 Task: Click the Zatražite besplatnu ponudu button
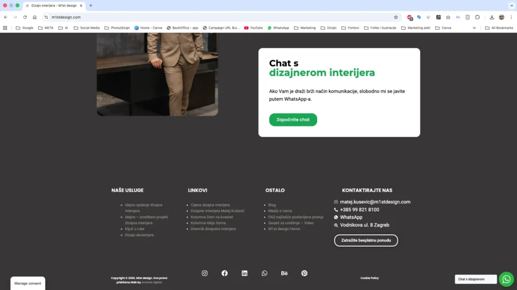[366, 240]
